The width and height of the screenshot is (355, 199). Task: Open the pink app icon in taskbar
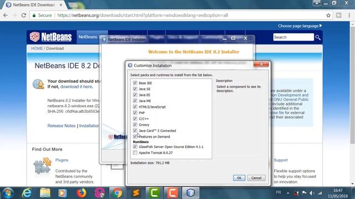(100, 193)
